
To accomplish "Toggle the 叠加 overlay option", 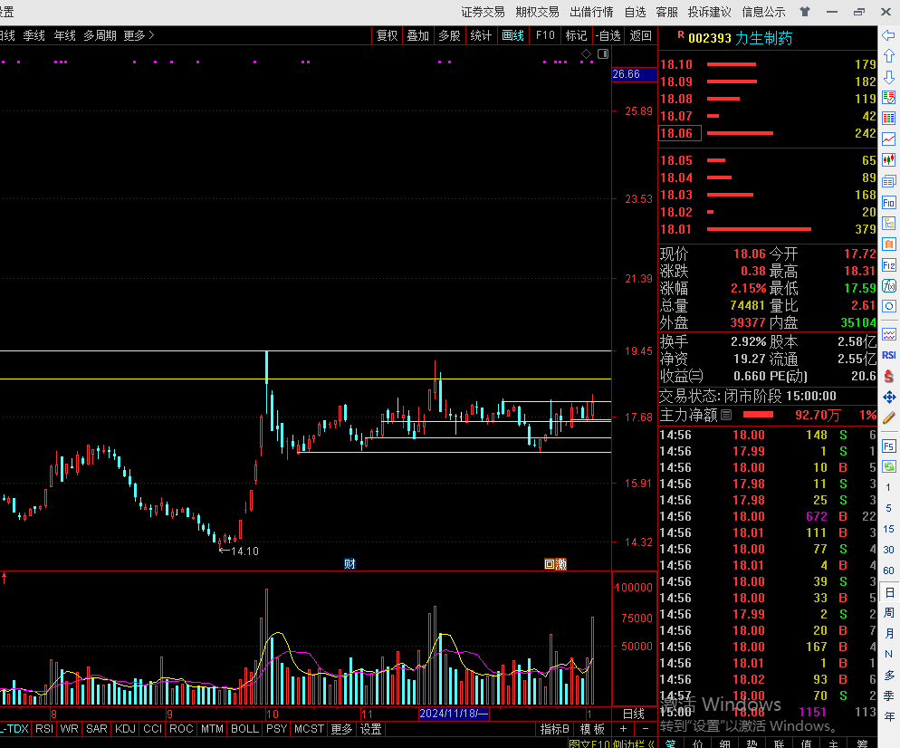I will pos(417,35).
